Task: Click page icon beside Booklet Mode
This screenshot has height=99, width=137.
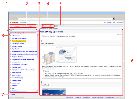Action: tap(11, 83)
